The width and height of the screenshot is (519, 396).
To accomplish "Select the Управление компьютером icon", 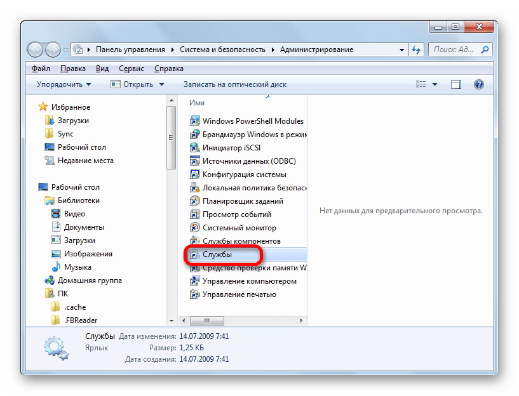I will point(194,281).
